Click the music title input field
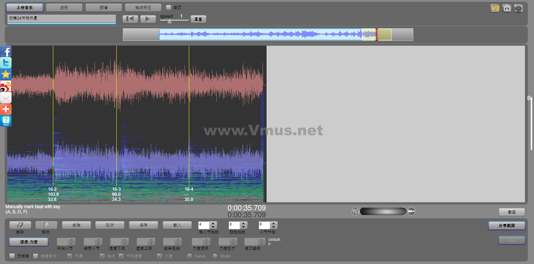The height and width of the screenshot is (264, 534). click(x=61, y=18)
